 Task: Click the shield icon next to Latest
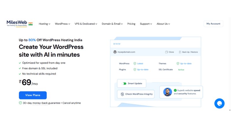[135, 64]
